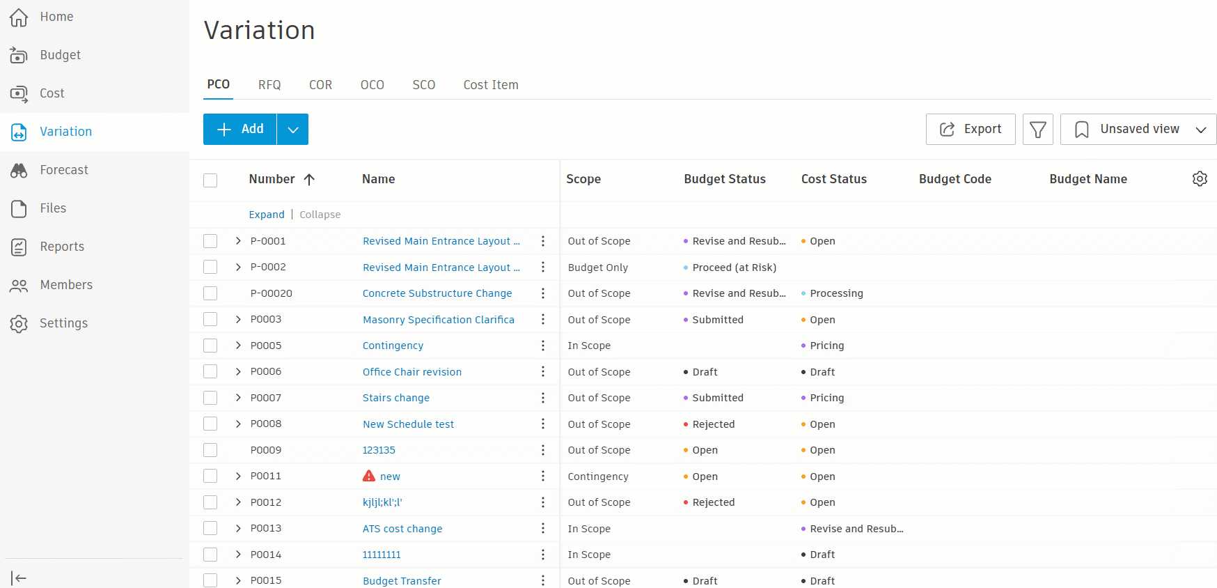Open more options for P-0001 row
Viewport: 1217px width, 588px height.
tap(543, 241)
